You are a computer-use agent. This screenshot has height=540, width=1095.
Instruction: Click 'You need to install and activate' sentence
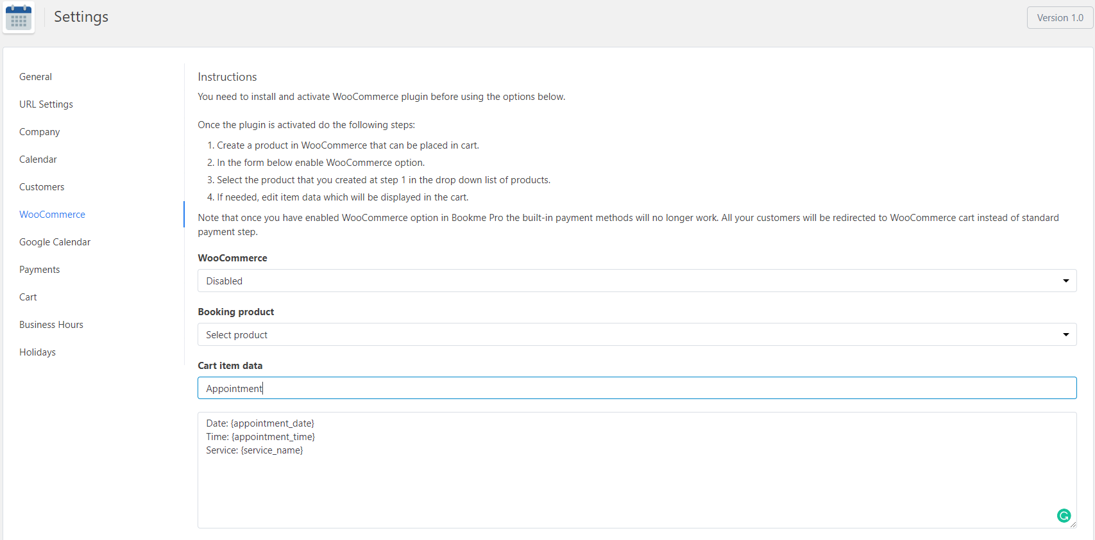[x=381, y=97]
